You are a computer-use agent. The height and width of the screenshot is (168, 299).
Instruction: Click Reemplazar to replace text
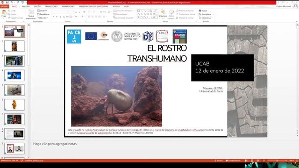206,14
